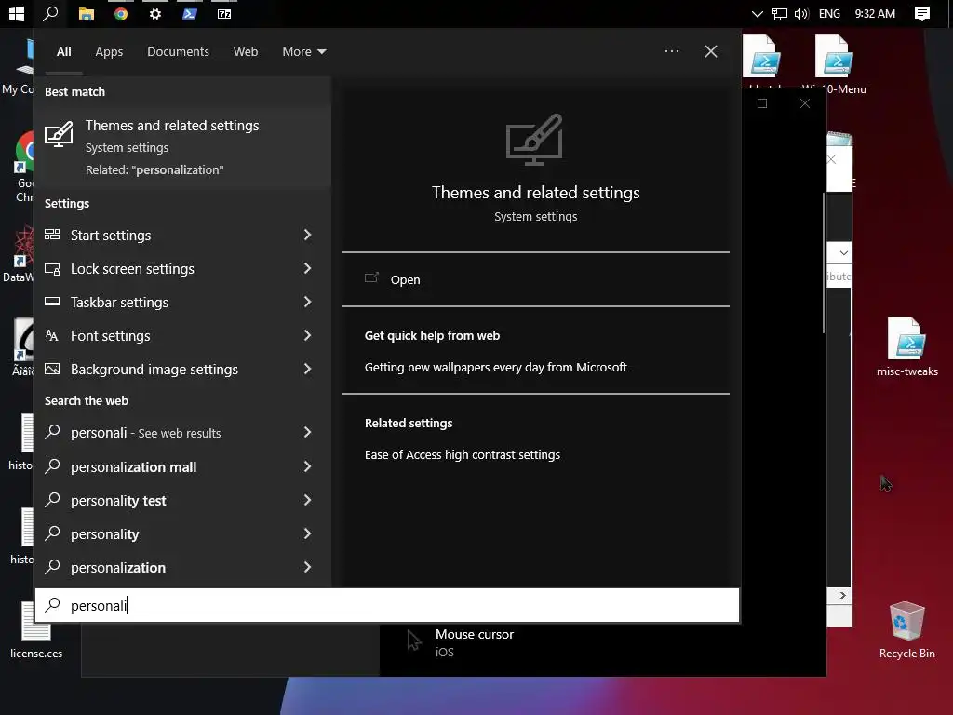Expand 'personality' suggestion arrow
Screen dimensions: 953x715
click(307, 533)
